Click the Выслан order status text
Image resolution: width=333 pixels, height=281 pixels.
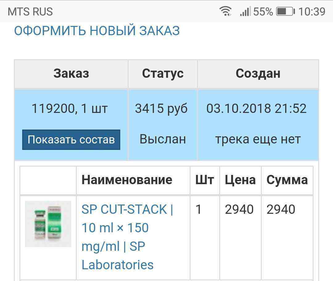[x=163, y=139]
